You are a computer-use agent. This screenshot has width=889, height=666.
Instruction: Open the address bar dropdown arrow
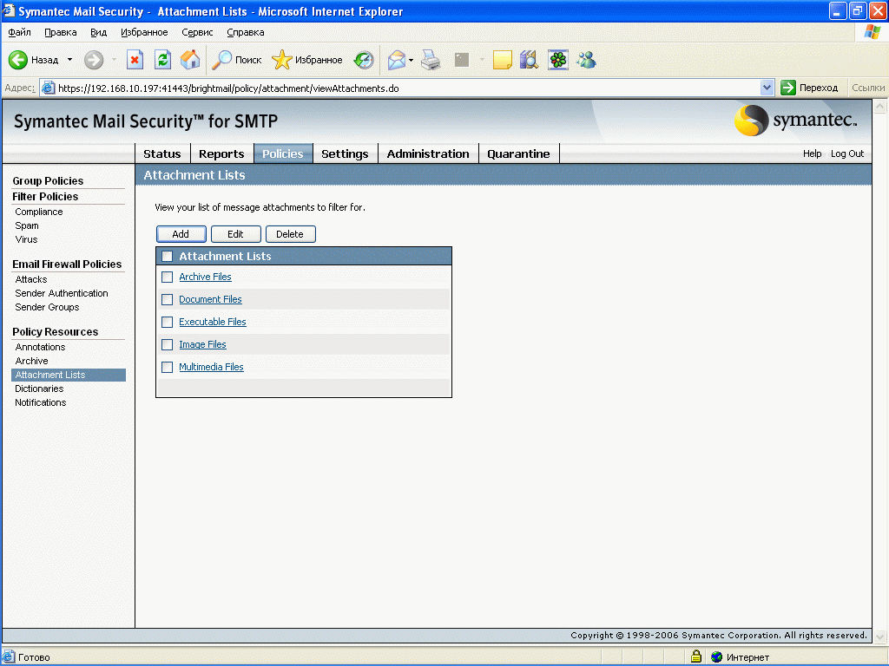[x=767, y=88]
